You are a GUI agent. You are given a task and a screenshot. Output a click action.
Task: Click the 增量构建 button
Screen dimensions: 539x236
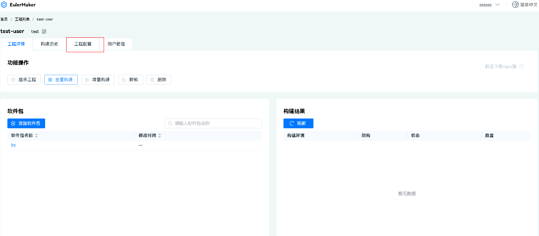click(x=98, y=80)
